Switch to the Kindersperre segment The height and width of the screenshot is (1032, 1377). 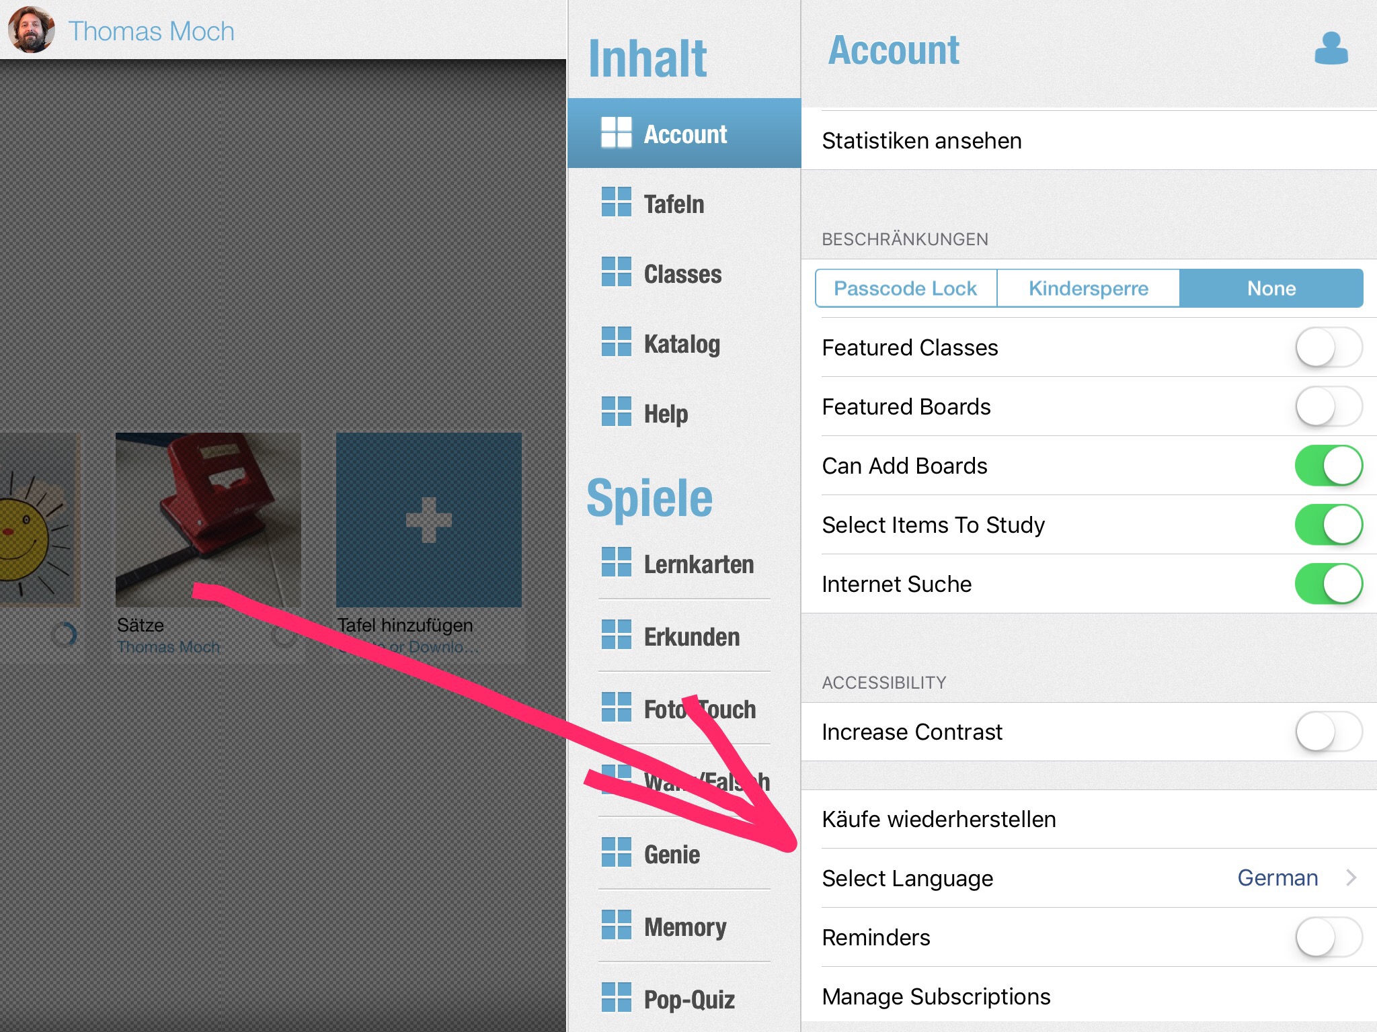pos(1089,288)
